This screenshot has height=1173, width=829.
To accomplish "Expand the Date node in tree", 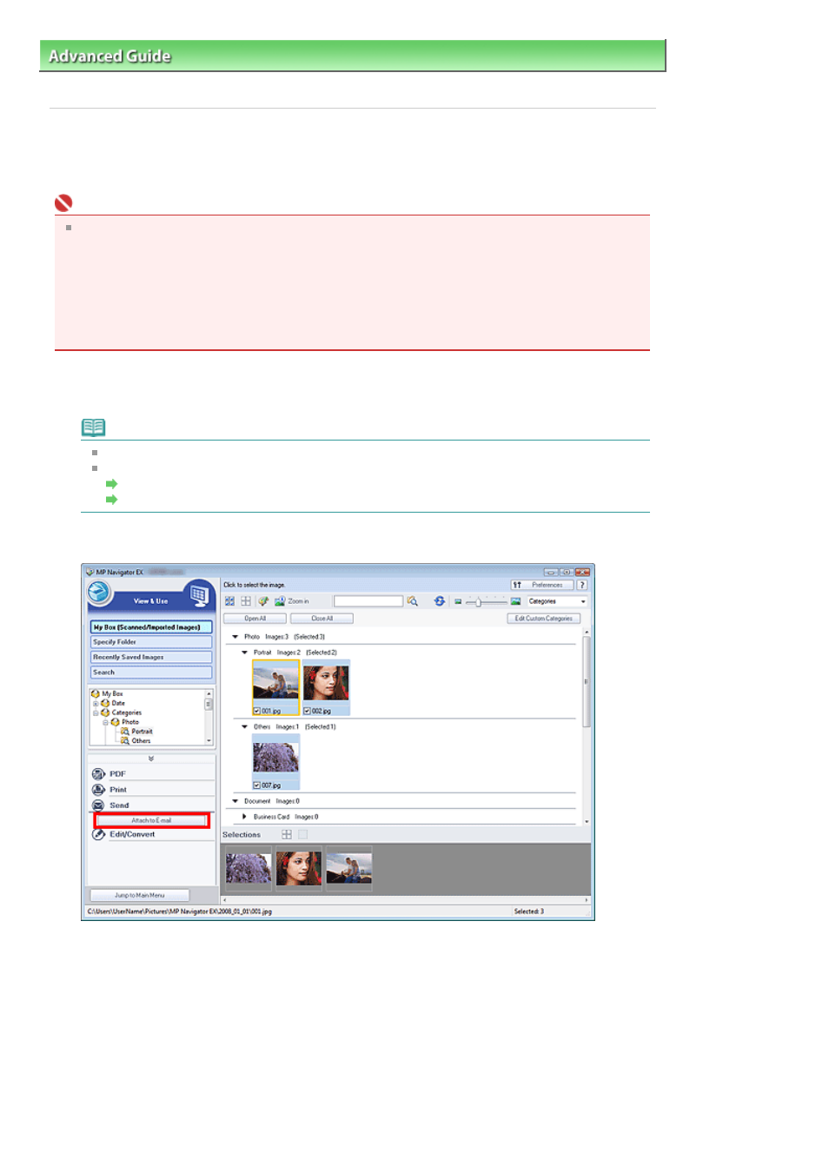I will tap(96, 704).
